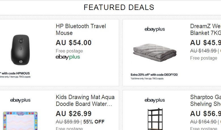221x130 pixels.
Task: Click the FEATURED DEALS heading
Action: (x=119, y=7)
